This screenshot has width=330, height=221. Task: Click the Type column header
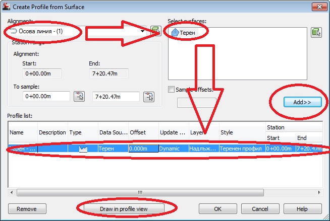tap(83, 132)
